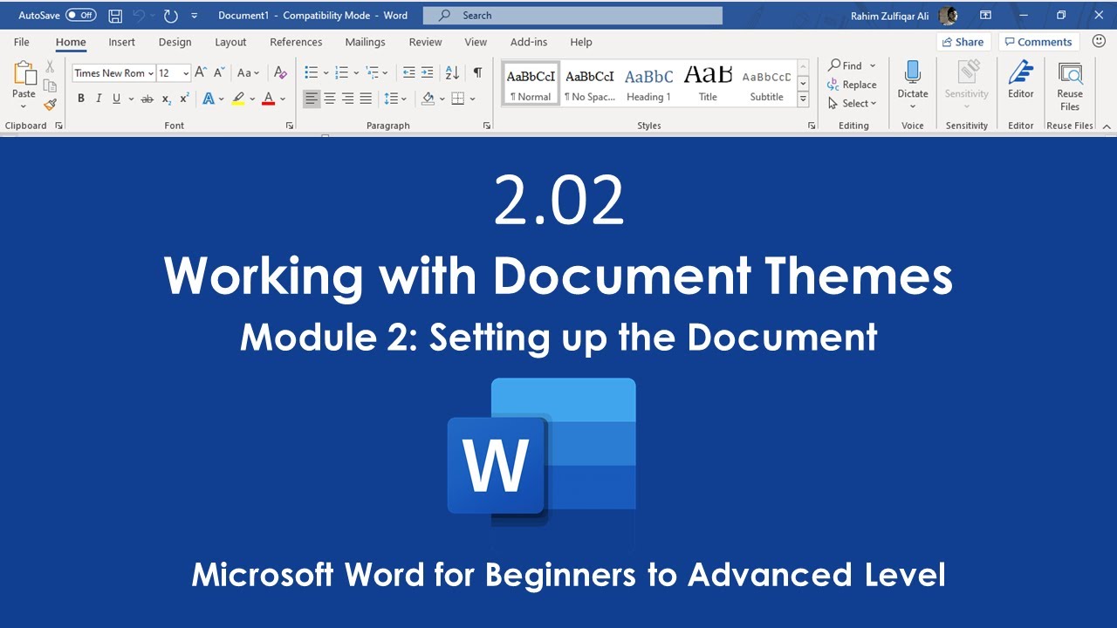This screenshot has width=1117, height=628.
Task: Click Decrease Font Size icon
Action: 219,72
